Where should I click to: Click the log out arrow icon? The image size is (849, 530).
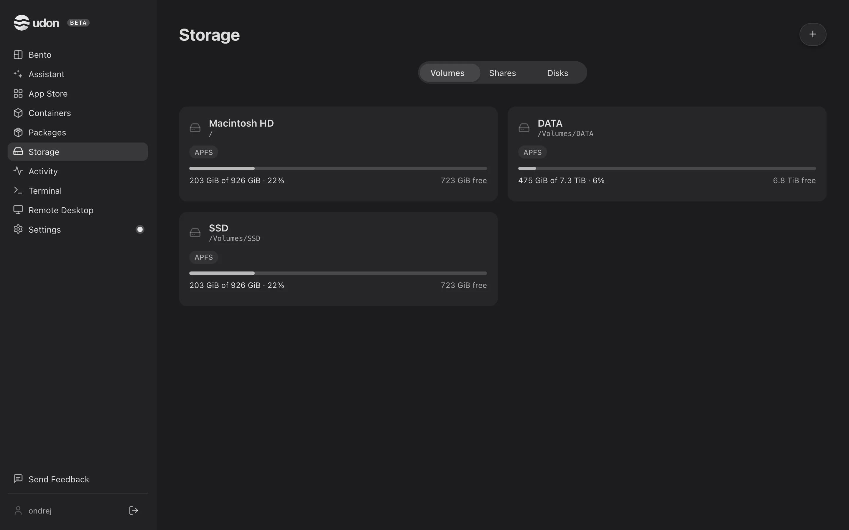pos(134,510)
